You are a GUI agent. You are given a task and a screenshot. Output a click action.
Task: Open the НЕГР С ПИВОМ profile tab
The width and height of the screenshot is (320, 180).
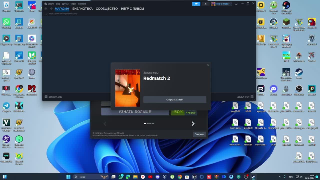[x=132, y=8]
